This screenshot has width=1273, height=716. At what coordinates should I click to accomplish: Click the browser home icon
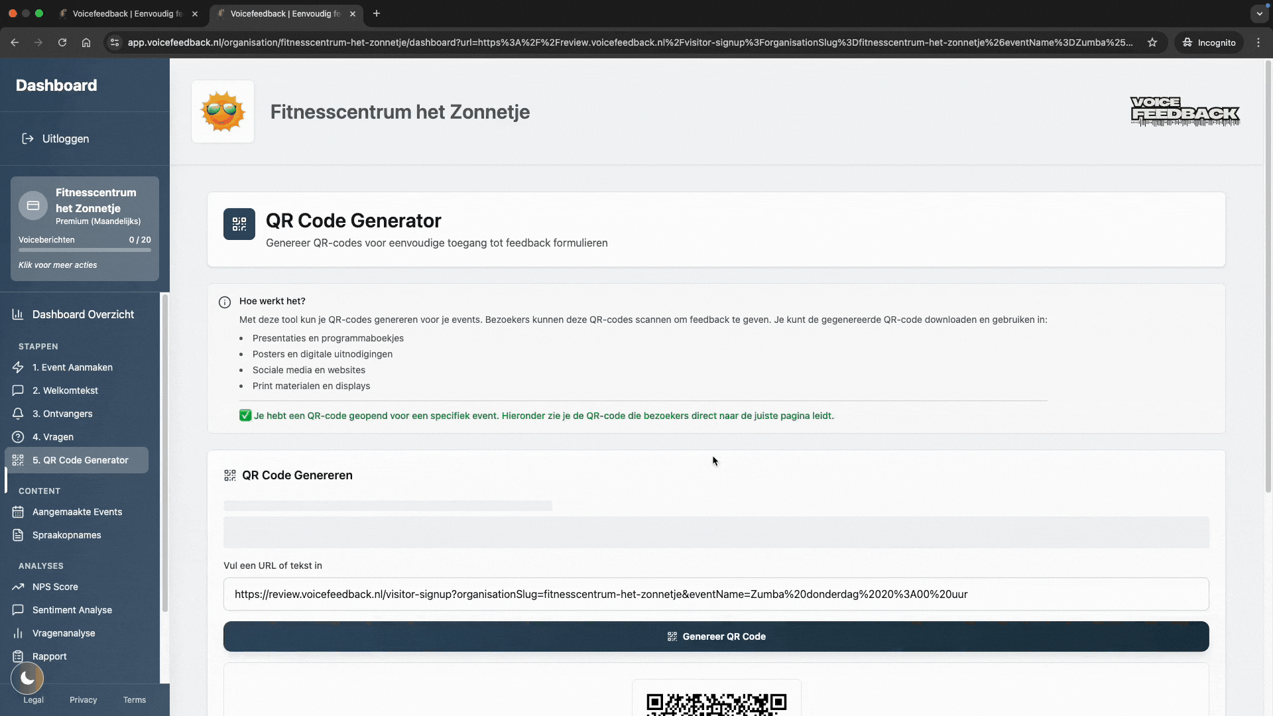coord(86,42)
